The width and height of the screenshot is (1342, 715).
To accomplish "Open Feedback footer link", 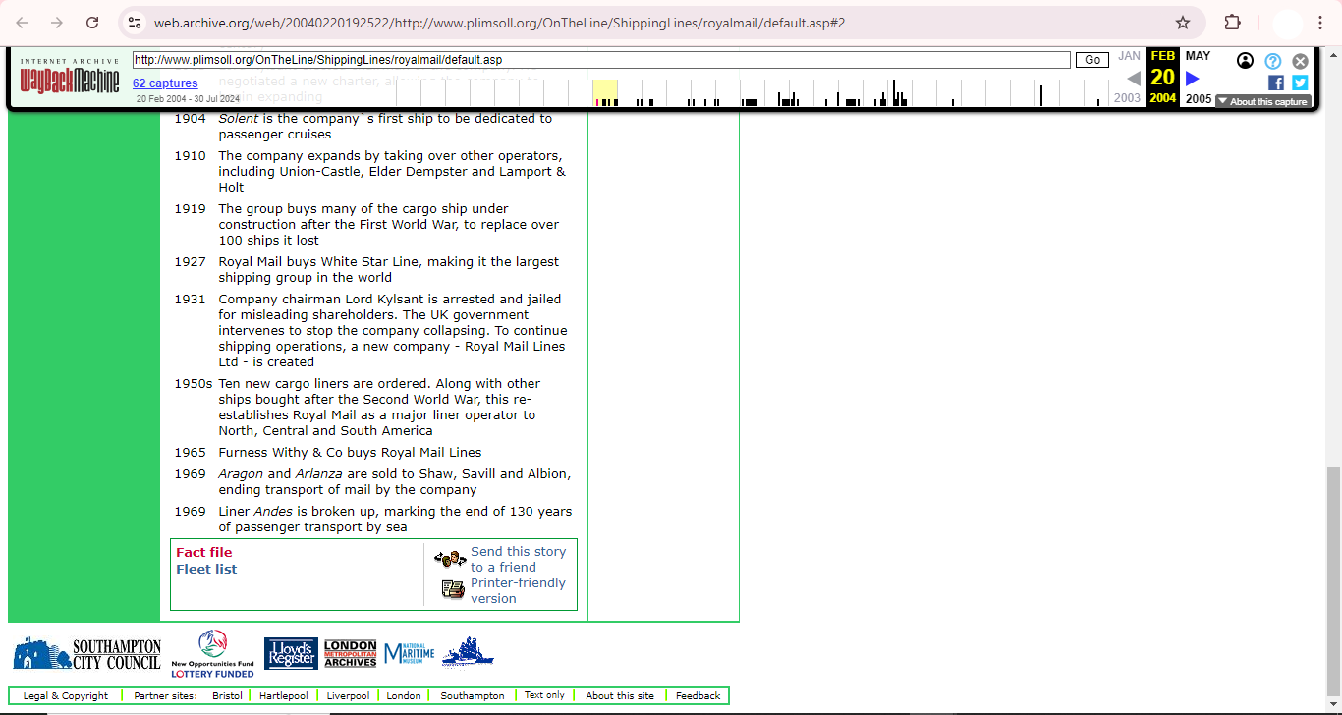I will click(698, 696).
